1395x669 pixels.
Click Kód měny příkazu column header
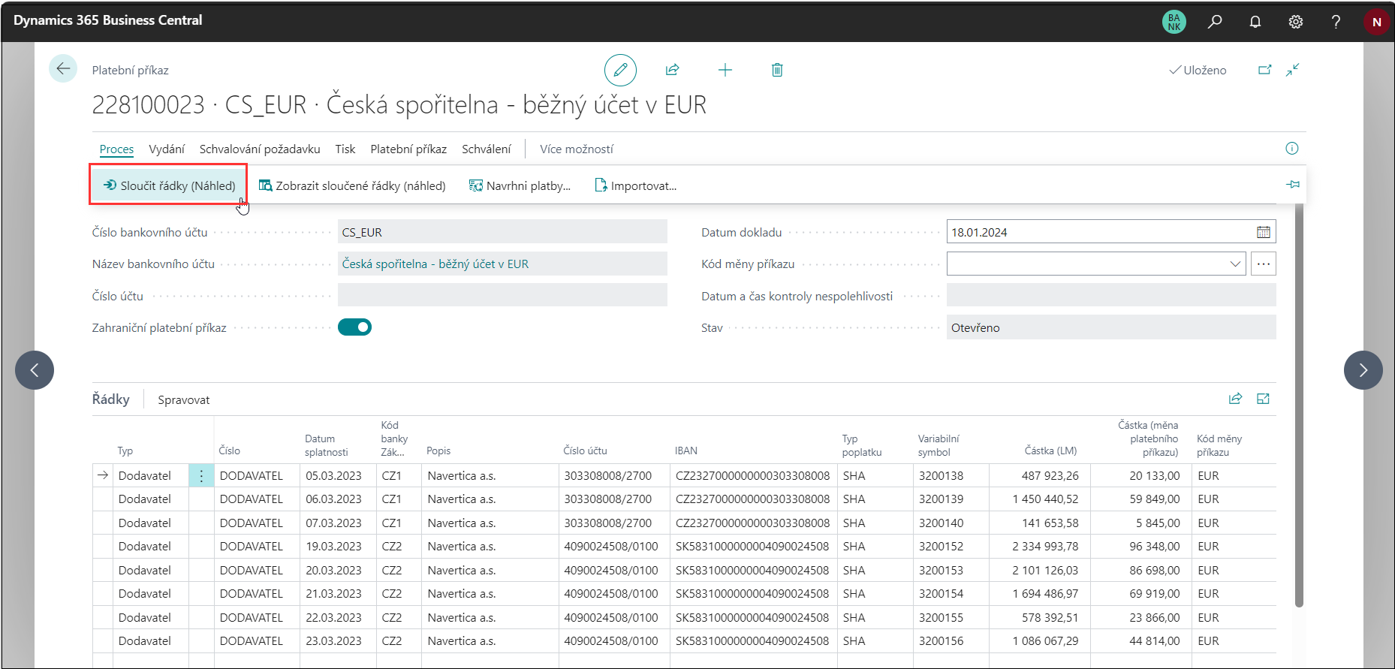click(1219, 445)
